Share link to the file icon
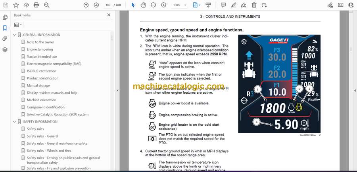The width and height of the screenshot is (357, 172). point(330,5)
